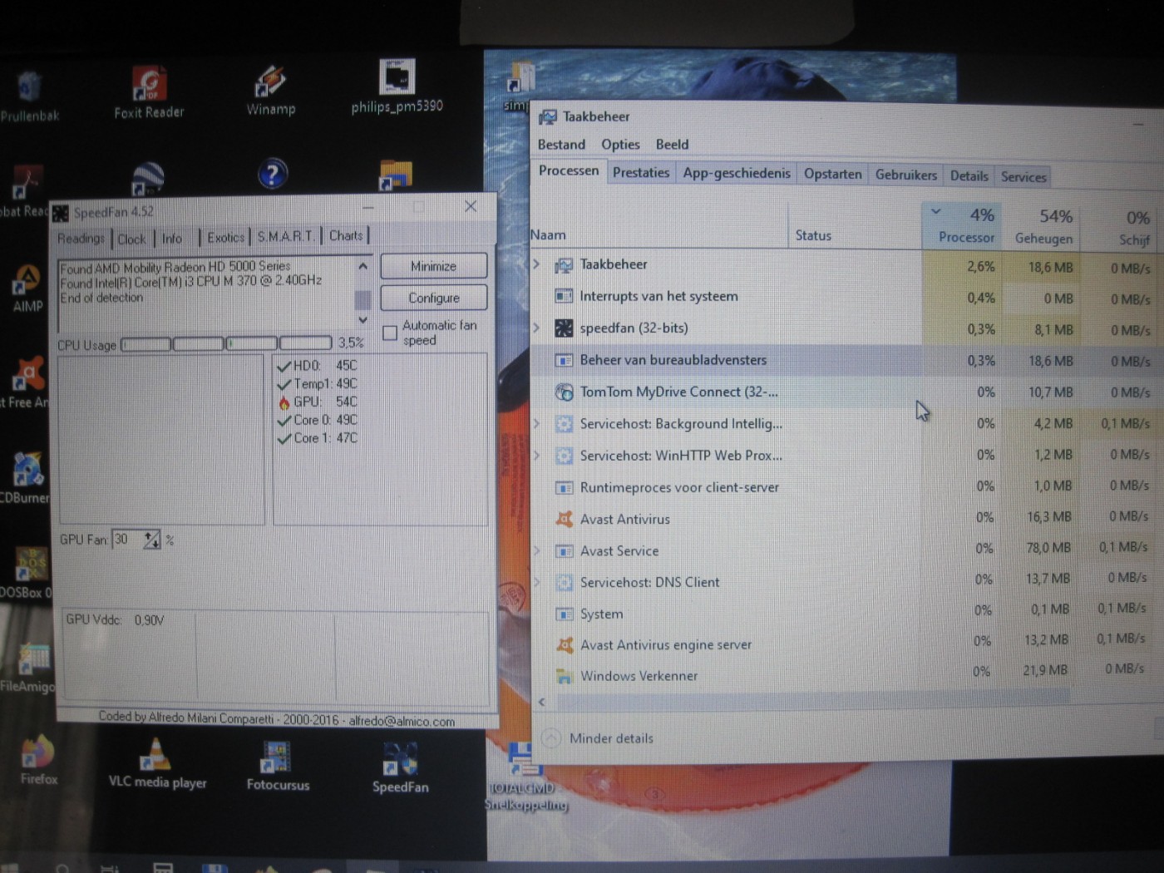1164x873 pixels.
Task: Click the SpeedFan title bar icon
Action: [x=61, y=214]
